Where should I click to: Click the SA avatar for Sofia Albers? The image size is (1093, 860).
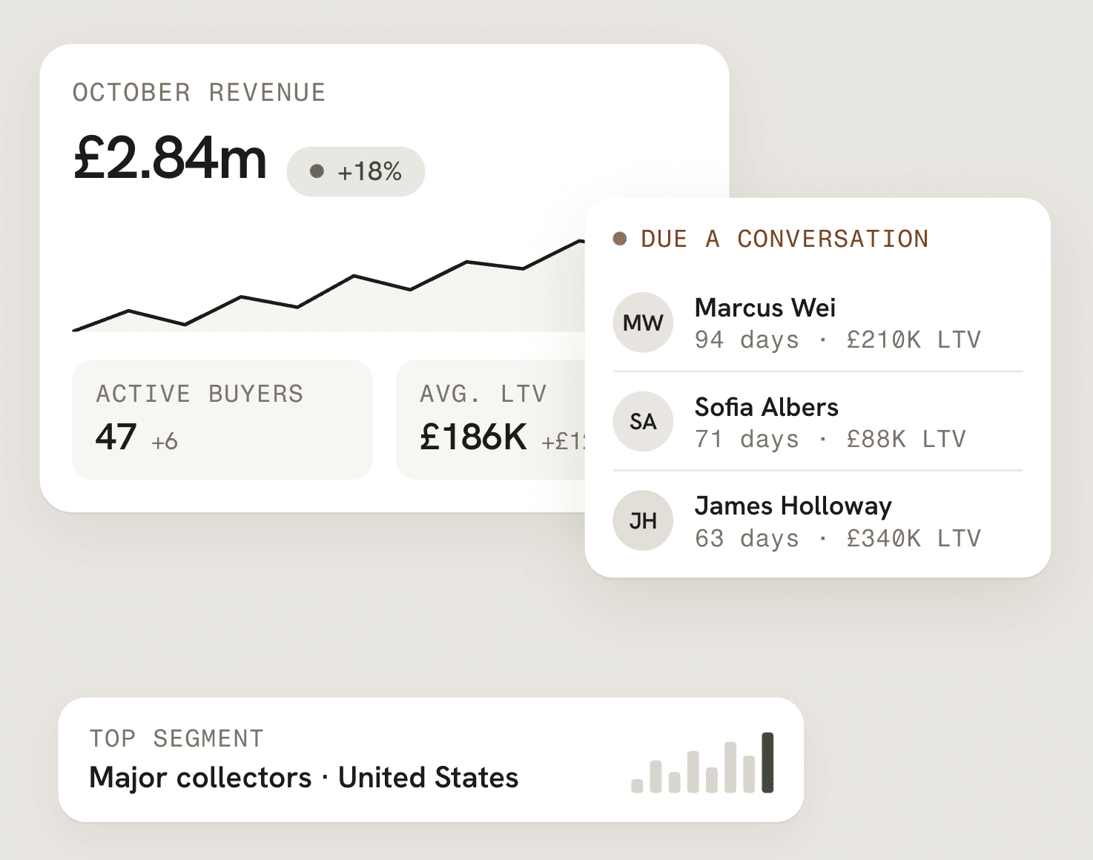click(x=643, y=422)
